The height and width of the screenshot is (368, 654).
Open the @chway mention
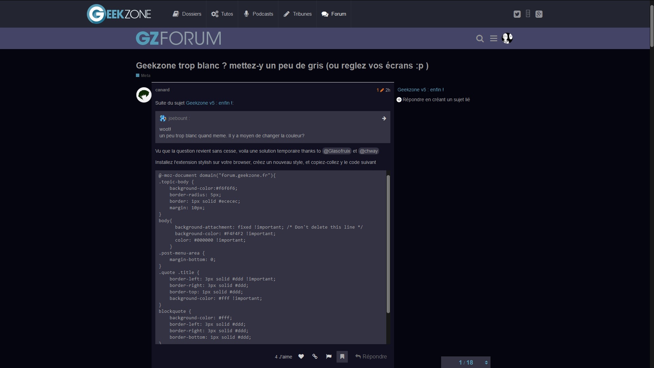[369, 151]
